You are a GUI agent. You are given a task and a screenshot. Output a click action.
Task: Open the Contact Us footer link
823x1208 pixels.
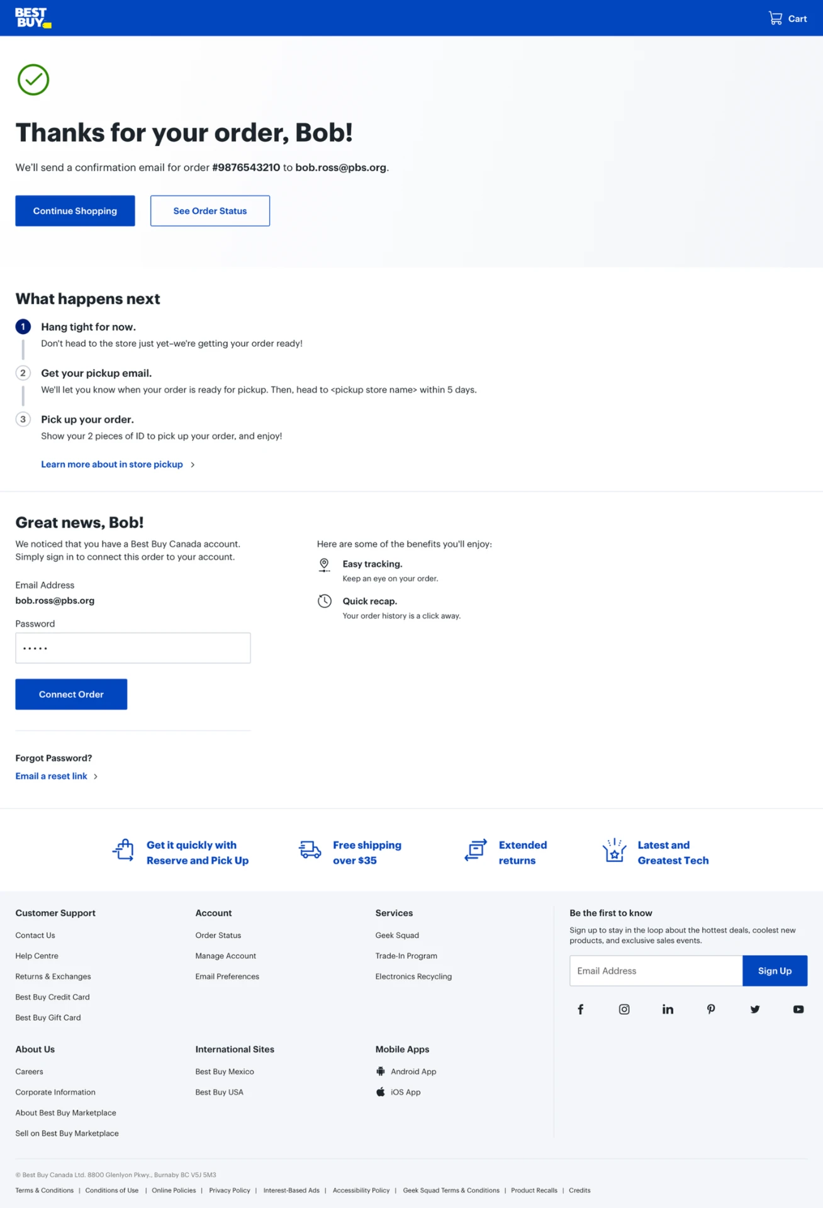click(x=35, y=936)
